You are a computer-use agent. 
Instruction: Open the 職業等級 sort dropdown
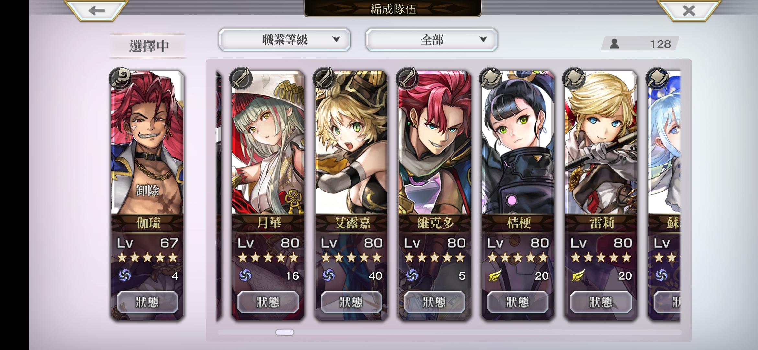[x=284, y=40]
